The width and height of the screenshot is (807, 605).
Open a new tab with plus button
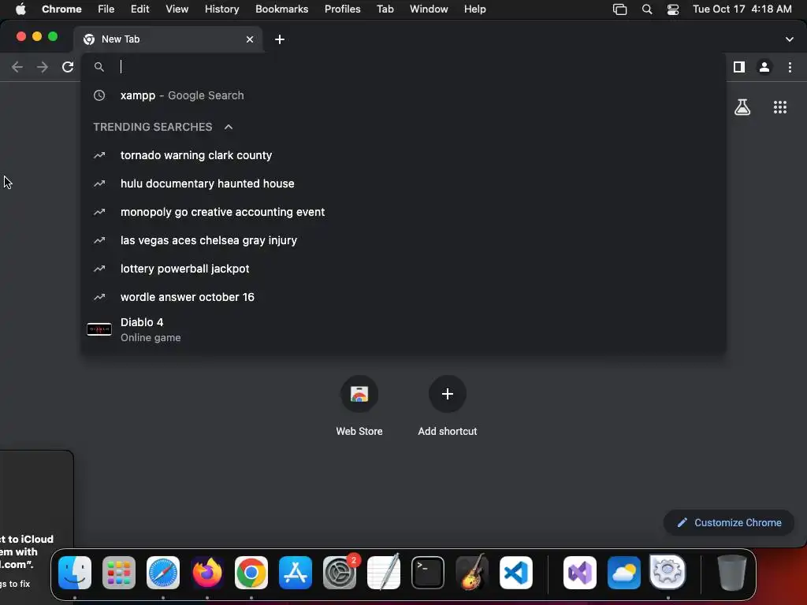[x=280, y=39]
